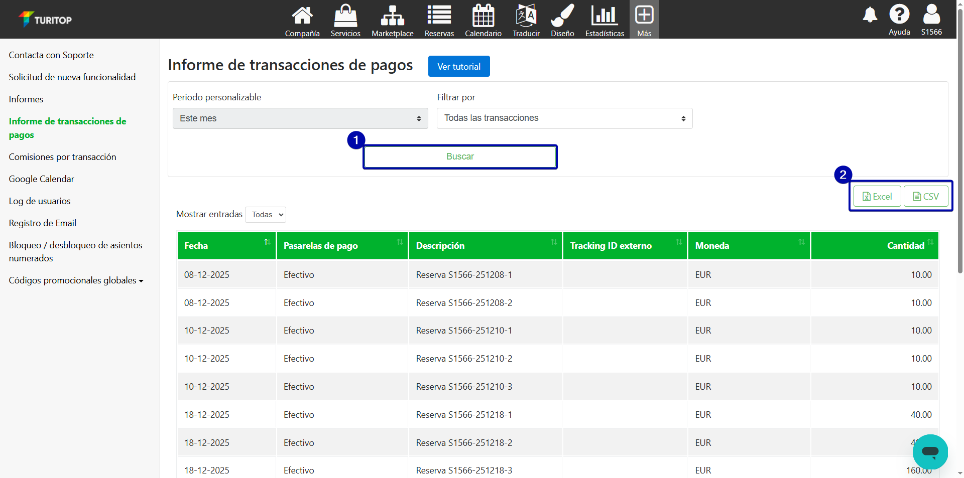The height and width of the screenshot is (478, 964).
Task: Open the Ayuda question mark icon
Action: pos(899,15)
